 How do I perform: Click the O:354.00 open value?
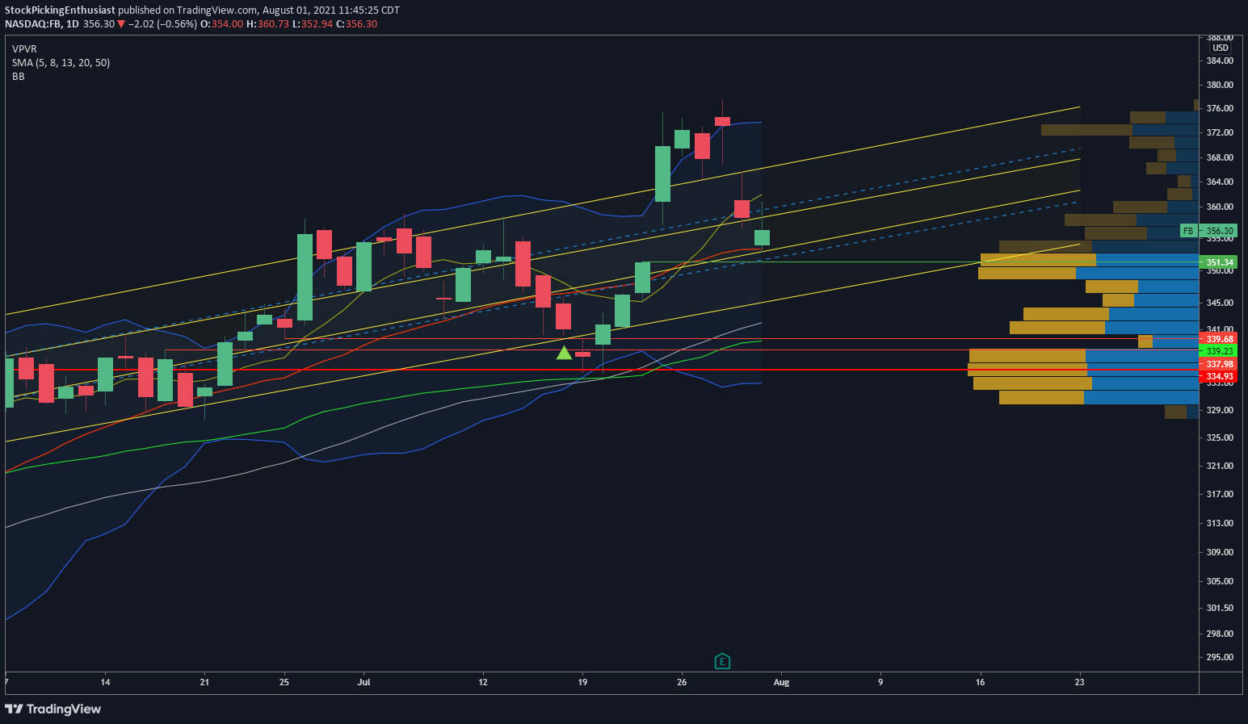click(221, 24)
